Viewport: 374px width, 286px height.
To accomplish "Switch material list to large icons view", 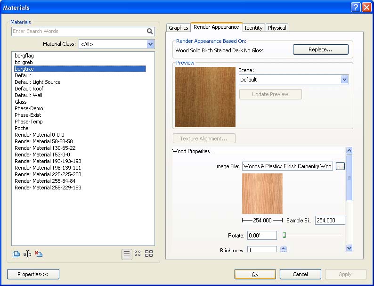I will (x=149, y=254).
